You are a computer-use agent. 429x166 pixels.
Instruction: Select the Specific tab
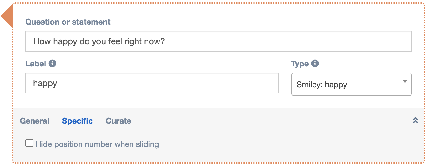click(x=77, y=121)
